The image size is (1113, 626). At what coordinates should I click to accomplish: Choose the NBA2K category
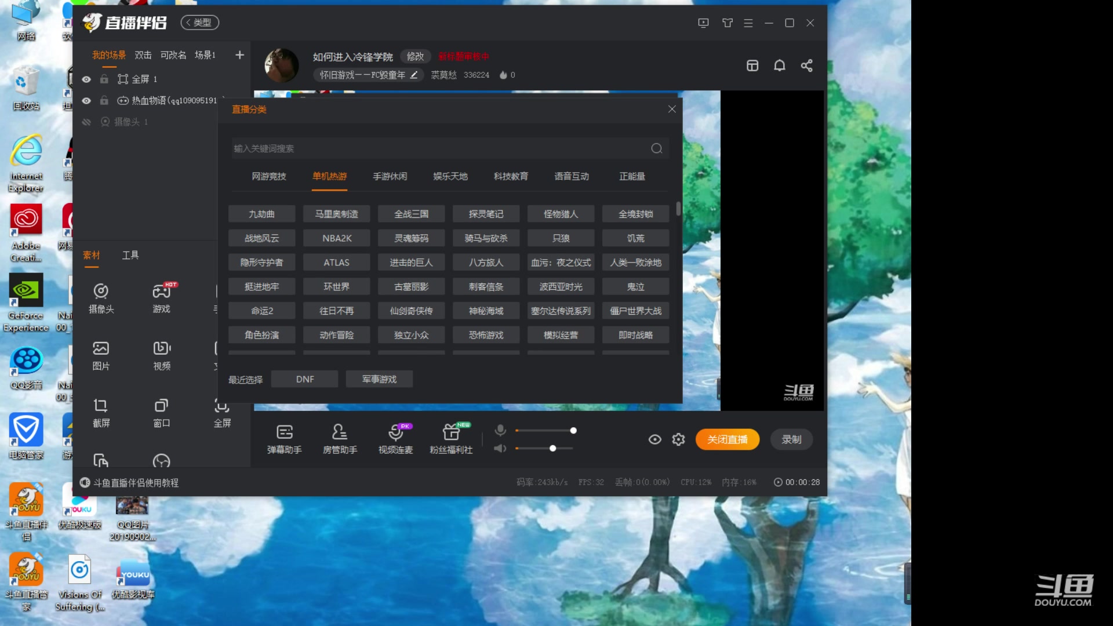[337, 238]
